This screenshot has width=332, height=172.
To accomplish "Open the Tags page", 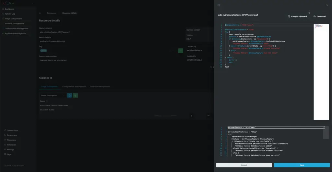I will (x=9, y=155).
